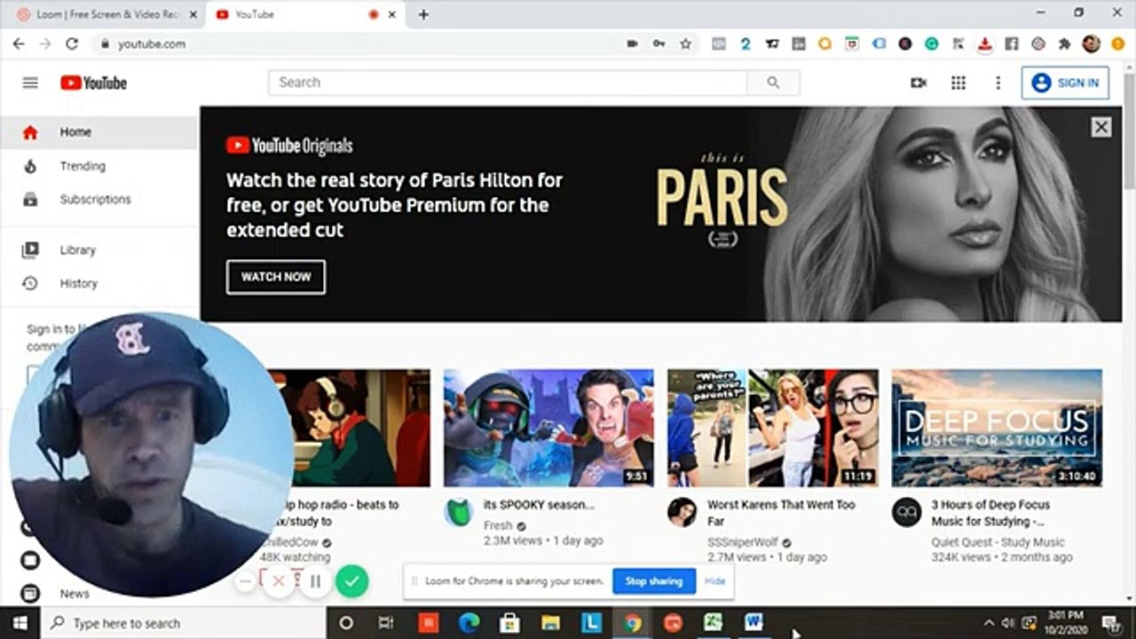Click the key password icon in address bar
This screenshot has width=1136, height=639.
[x=659, y=43]
